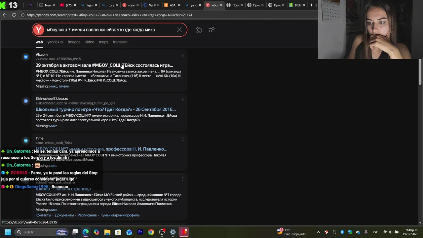The width and height of the screenshot is (423, 238).
Task: Open the Windows Start menu
Action: tap(8, 232)
